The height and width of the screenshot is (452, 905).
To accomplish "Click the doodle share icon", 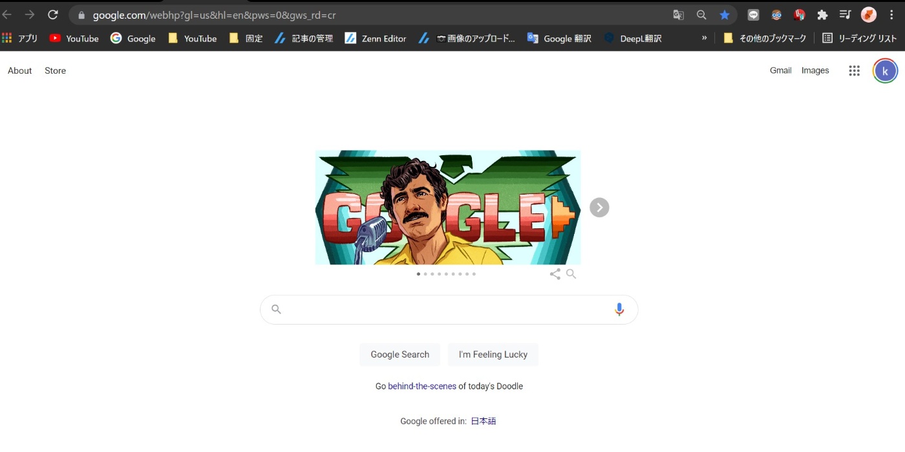I will point(555,274).
